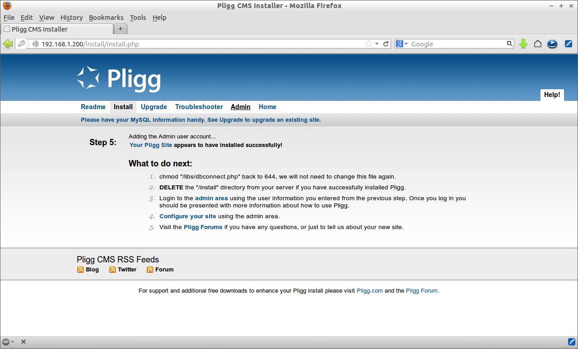Open the Readme nav tab
Screen dimensions: 578x349
[93, 107]
